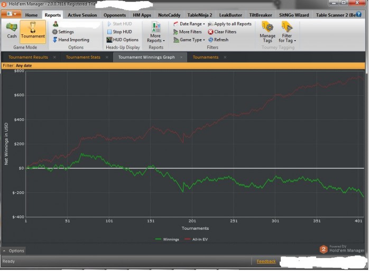Click the Ready status text

point(8,261)
